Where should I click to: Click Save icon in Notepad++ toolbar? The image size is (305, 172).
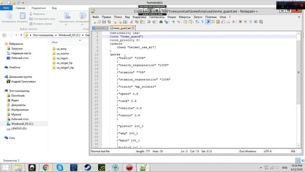pyautogui.click(x=104, y=22)
